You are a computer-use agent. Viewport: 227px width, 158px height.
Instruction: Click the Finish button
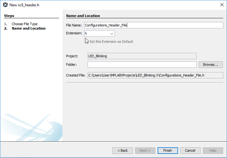click(167, 150)
